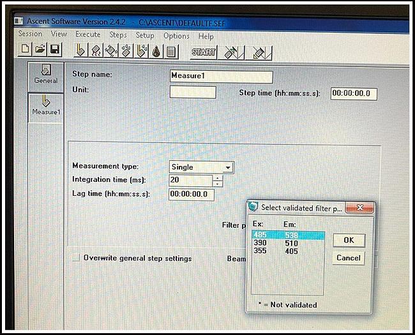Expand the Measurement type dropdown
Image resolution: width=415 pixels, height=335 pixels.
(228, 167)
